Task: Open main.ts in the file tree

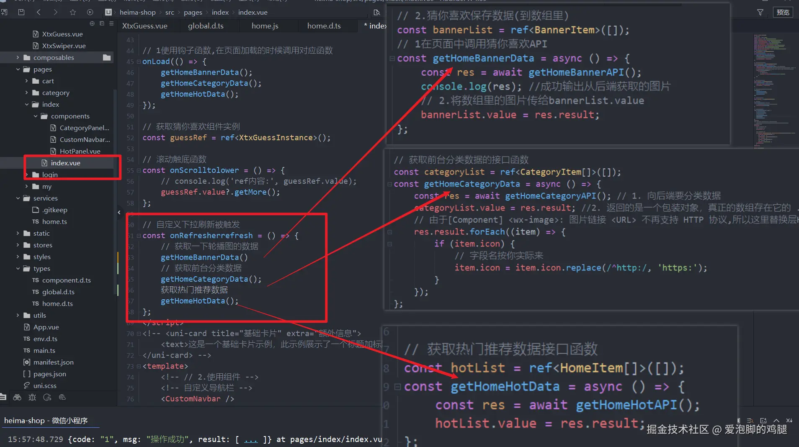Action: [x=44, y=350]
